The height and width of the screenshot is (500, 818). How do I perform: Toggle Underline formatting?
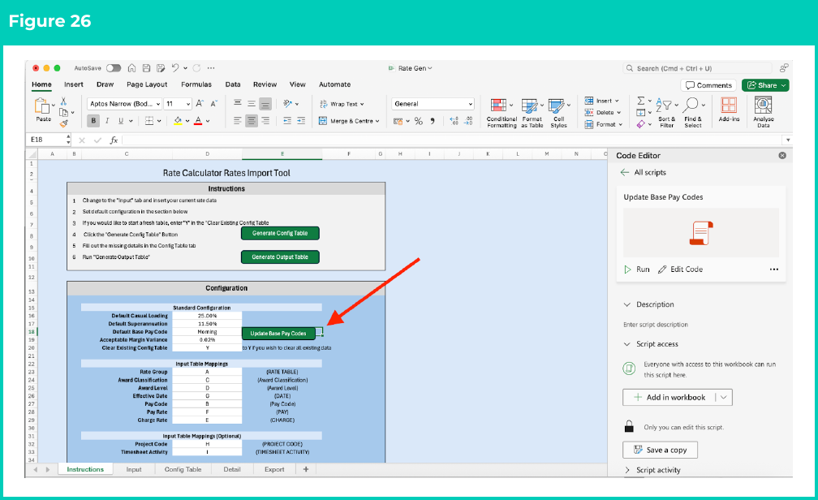121,121
